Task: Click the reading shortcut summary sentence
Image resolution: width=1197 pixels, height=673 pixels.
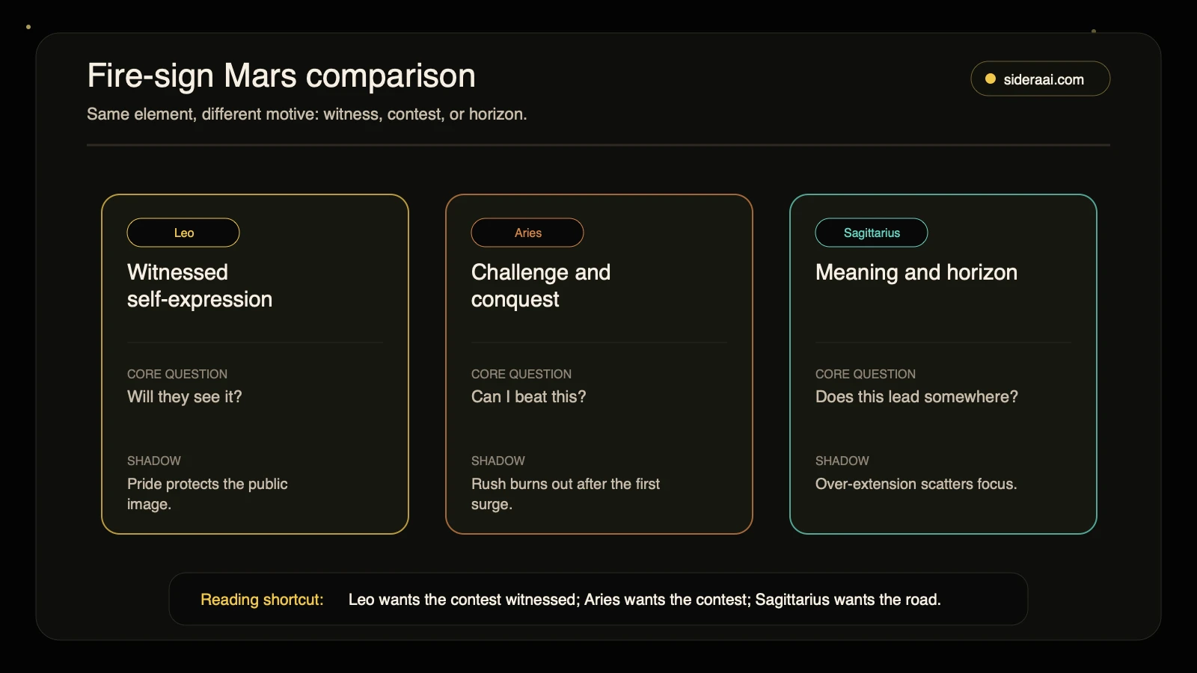Action: click(645, 600)
